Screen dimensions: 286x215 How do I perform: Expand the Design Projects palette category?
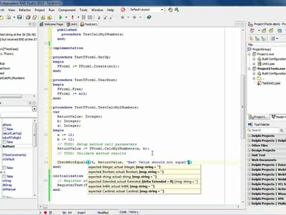(249, 150)
